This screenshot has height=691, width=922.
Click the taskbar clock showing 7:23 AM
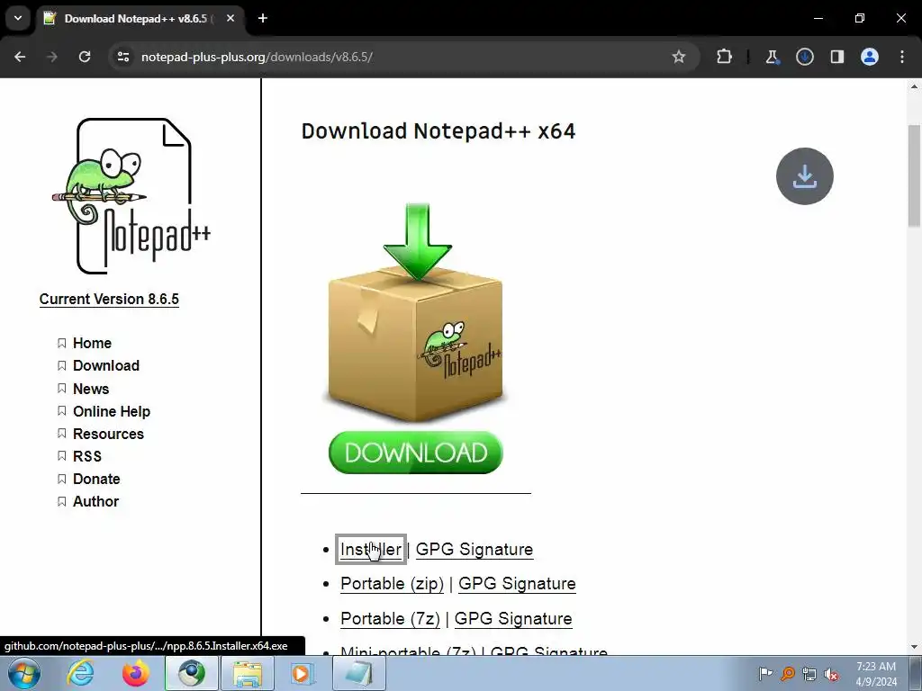[876, 673]
